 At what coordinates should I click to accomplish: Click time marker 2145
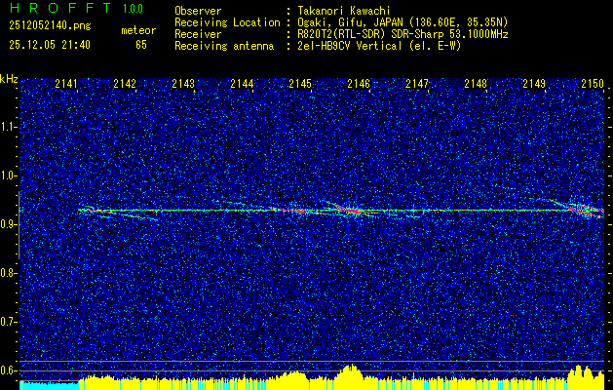(x=300, y=83)
